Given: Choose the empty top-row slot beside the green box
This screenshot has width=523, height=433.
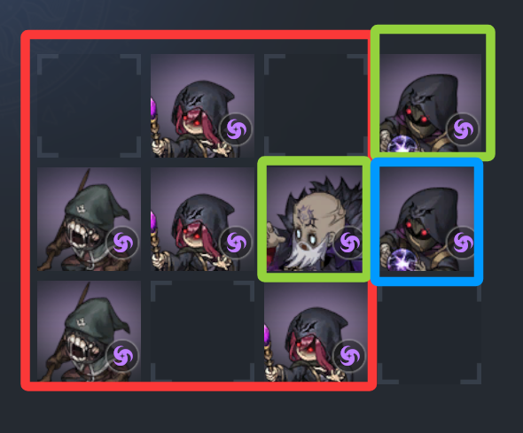Looking at the screenshot, I should pyautogui.click(x=316, y=105).
